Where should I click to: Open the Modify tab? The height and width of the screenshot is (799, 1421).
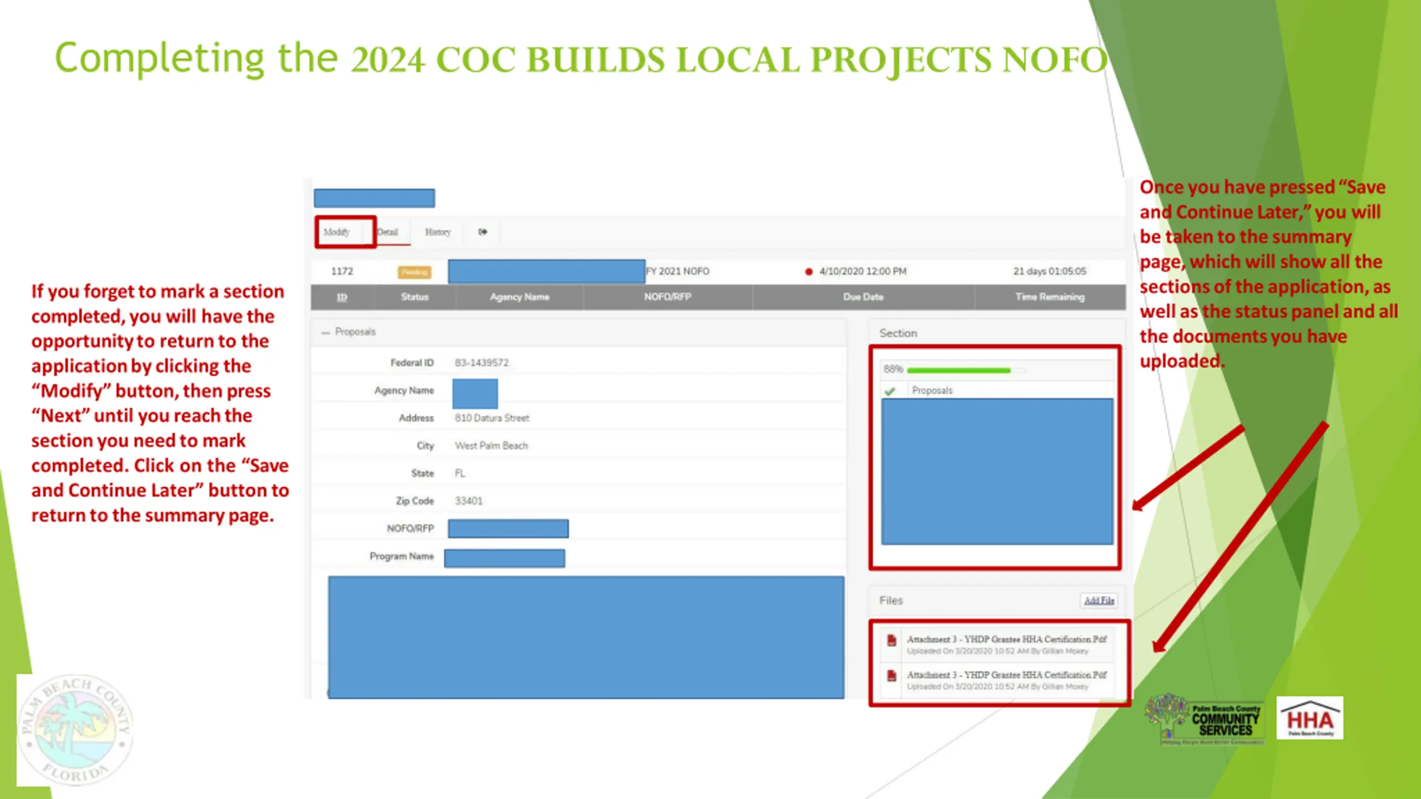(337, 232)
